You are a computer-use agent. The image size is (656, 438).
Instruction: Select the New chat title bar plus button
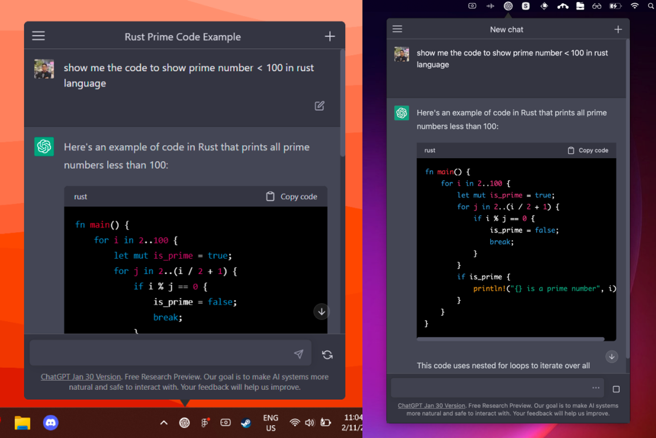point(618,29)
